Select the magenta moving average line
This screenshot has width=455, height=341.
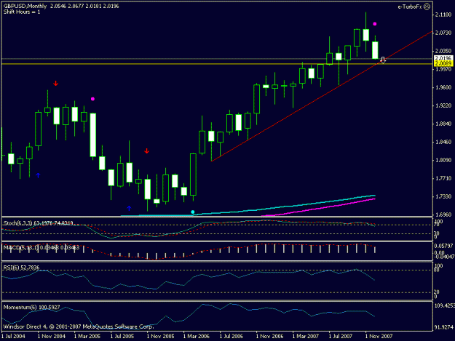tap(319, 207)
